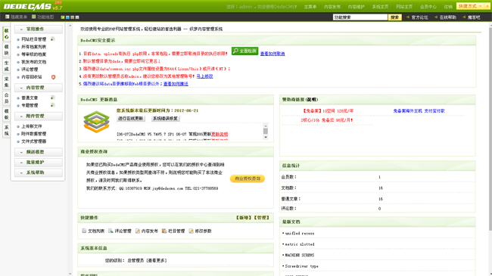Click arrow icon before 在线帮助
The image size is (492, 276).
point(436,17)
